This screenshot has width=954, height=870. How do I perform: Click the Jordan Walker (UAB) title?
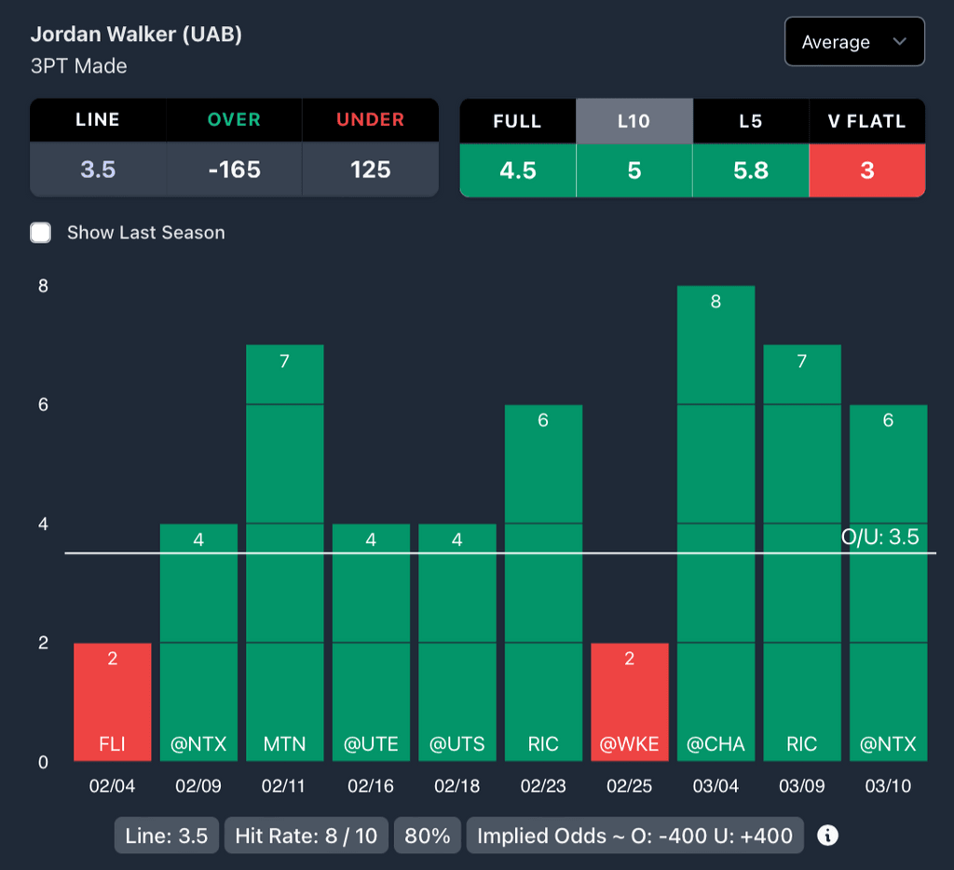[136, 34]
